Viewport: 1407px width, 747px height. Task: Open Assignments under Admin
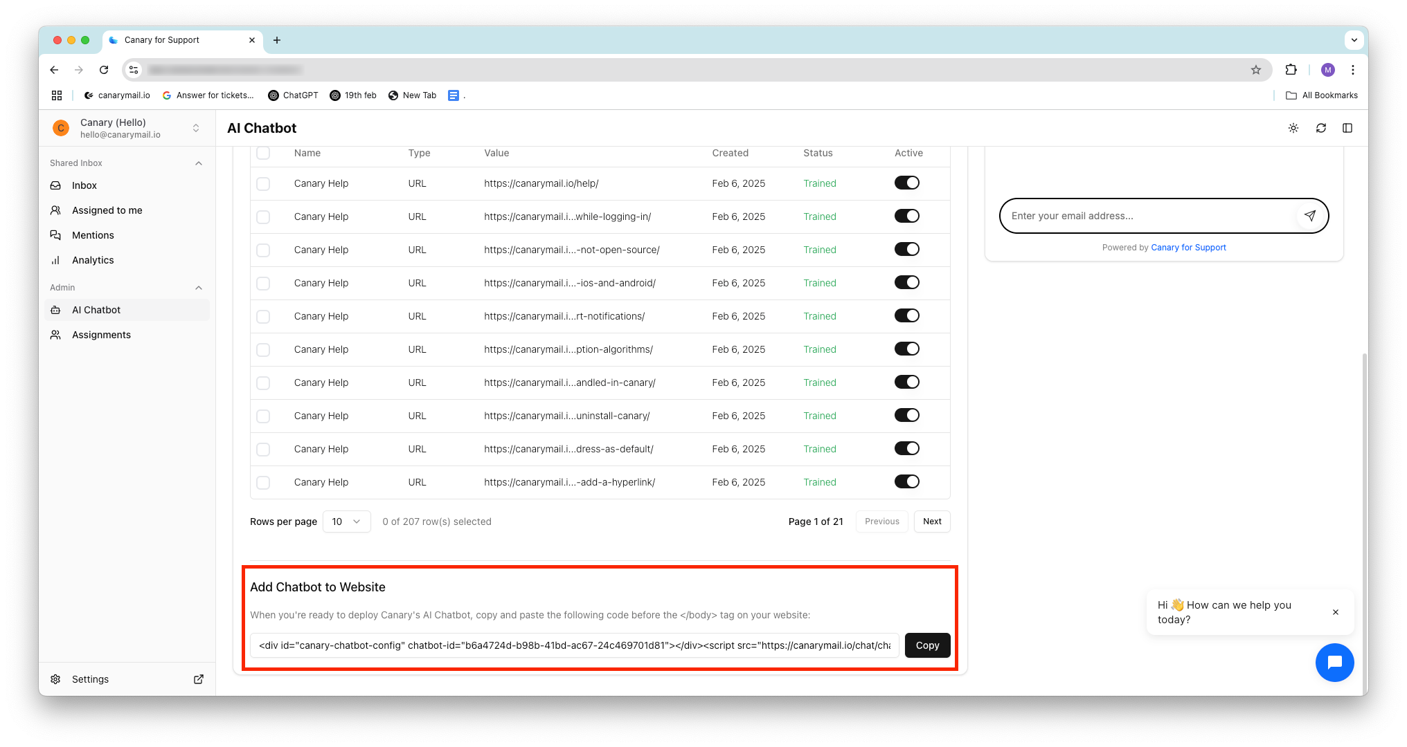[x=101, y=335]
